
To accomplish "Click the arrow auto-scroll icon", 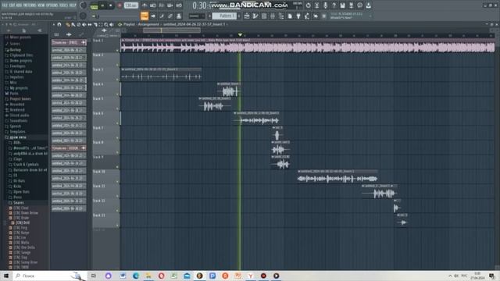I will [153, 16].
